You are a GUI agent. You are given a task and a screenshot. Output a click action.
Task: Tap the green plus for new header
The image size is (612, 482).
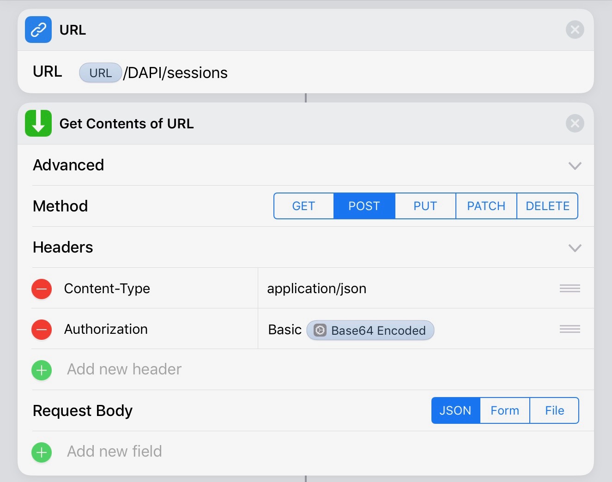pyautogui.click(x=42, y=370)
